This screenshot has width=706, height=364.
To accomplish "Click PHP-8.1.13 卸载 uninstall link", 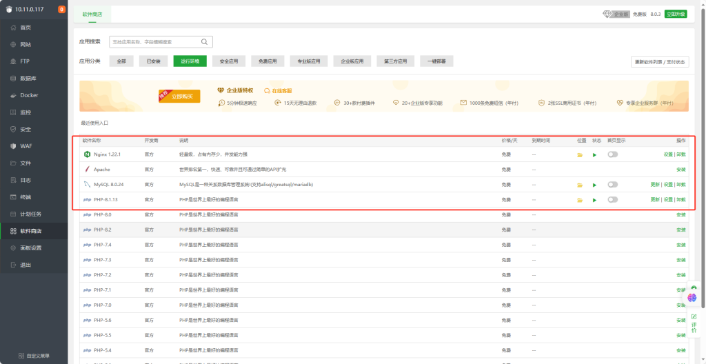I will coord(681,199).
